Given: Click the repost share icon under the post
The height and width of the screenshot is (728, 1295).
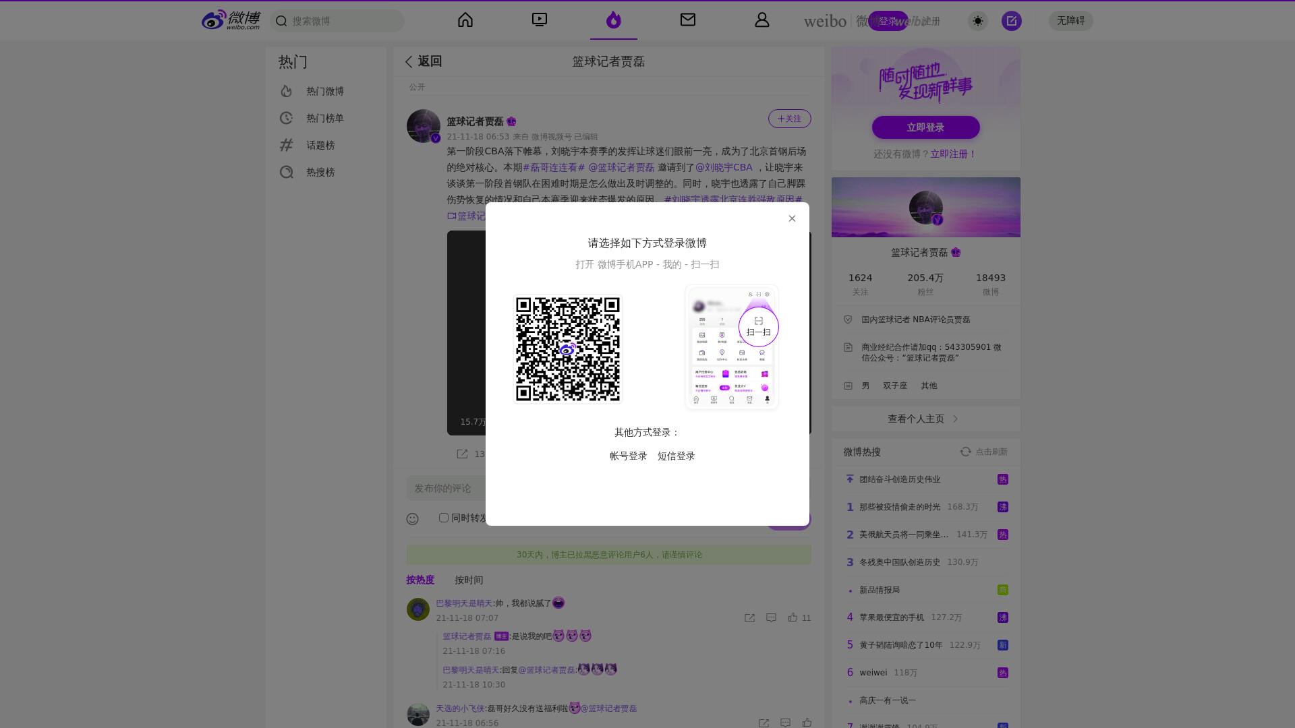Looking at the screenshot, I should [x=462, y=454].
